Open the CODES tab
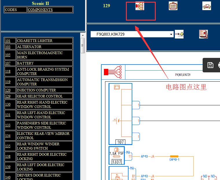 point(11,10)
